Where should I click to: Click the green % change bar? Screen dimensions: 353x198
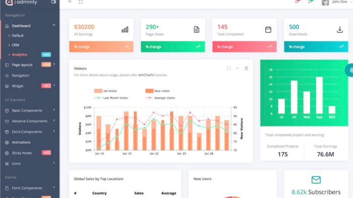coord(173,47)
